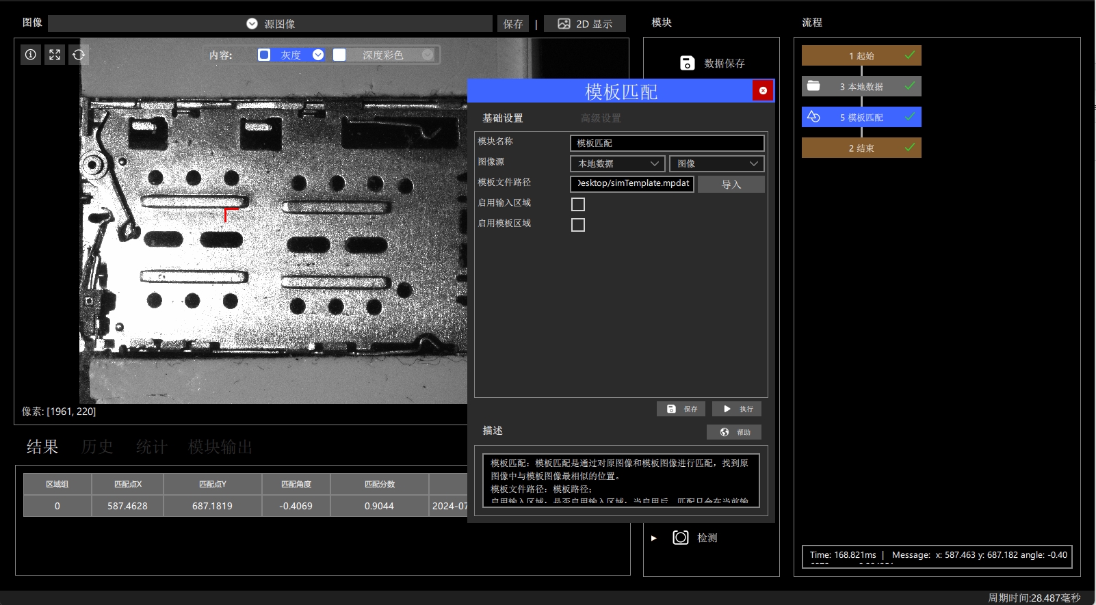Click the -0.4069 angle cell
The width and height of the screenshot is (1096, 605).
(296, 506)
